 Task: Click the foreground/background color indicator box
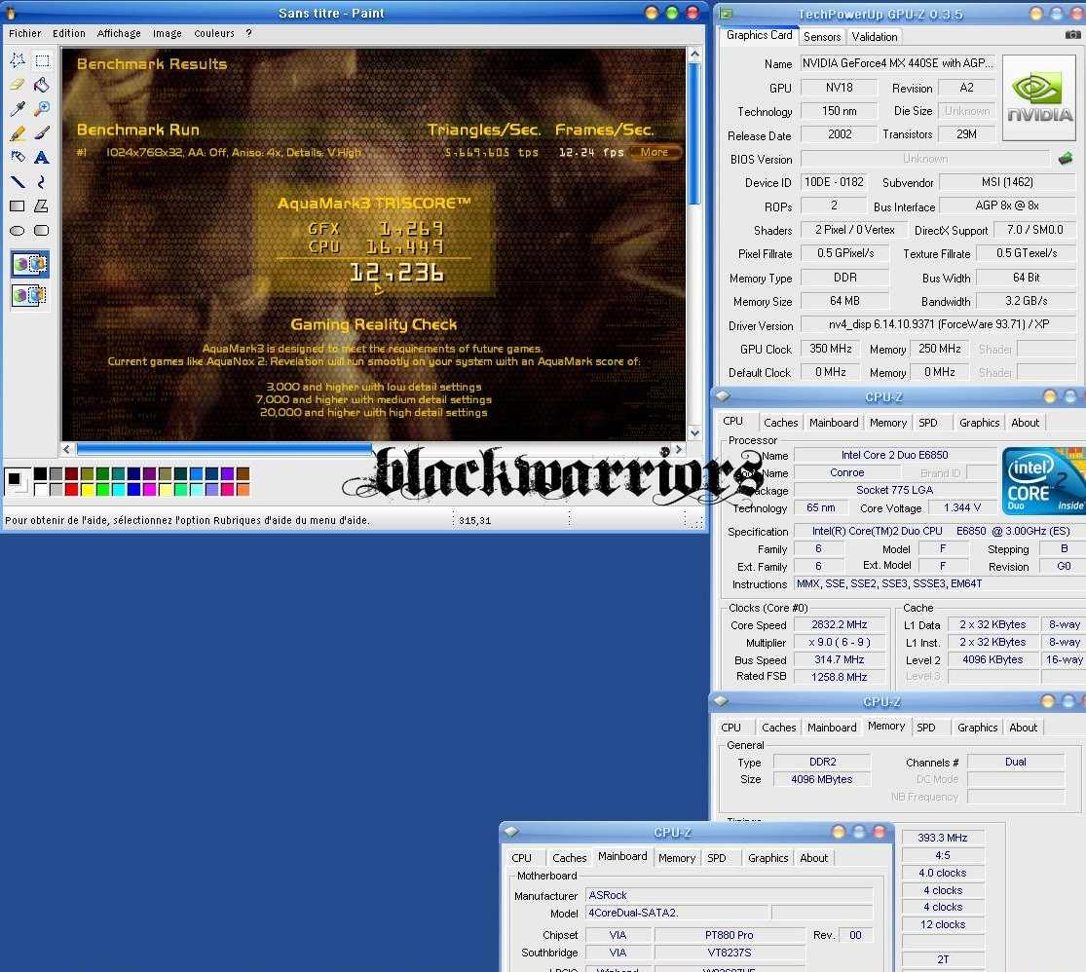pos(17,481)
